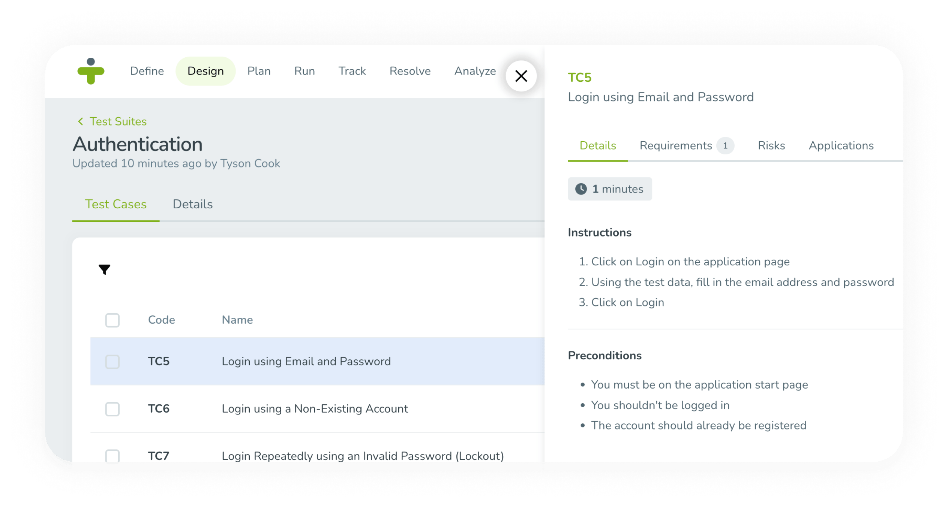The width and height of the screenshot is (948, 507).
Task: Expand the Test Suites breadcrumb
Action: click(x=118, y=121)
